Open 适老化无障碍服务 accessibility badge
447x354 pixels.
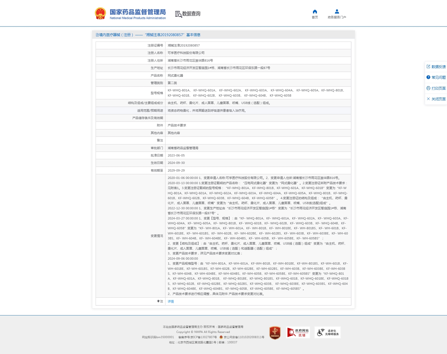coord(328,332)
